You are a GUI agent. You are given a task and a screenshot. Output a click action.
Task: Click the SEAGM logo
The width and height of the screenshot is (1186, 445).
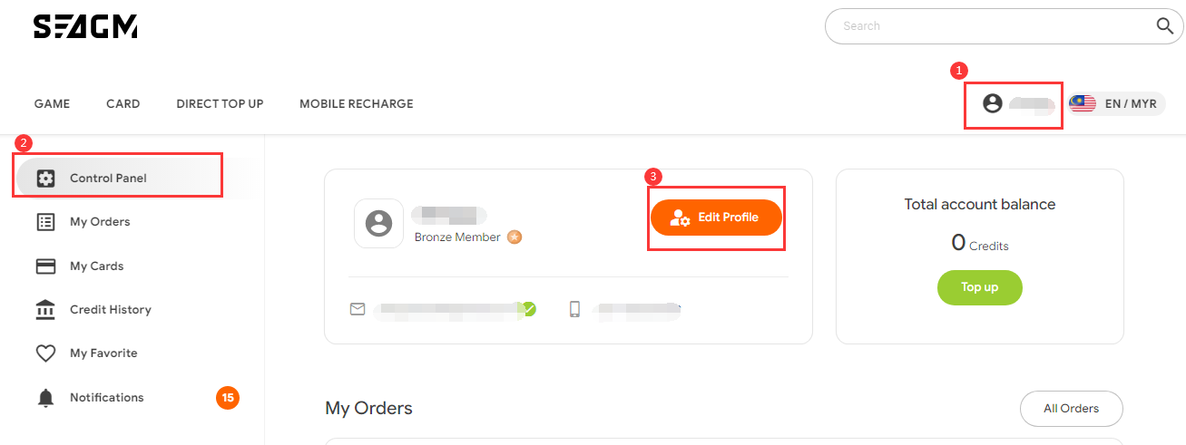click(85, 27)
